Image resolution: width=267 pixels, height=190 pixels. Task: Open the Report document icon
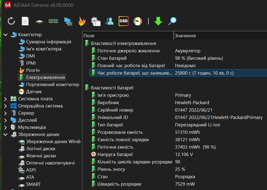coord(25,21)
